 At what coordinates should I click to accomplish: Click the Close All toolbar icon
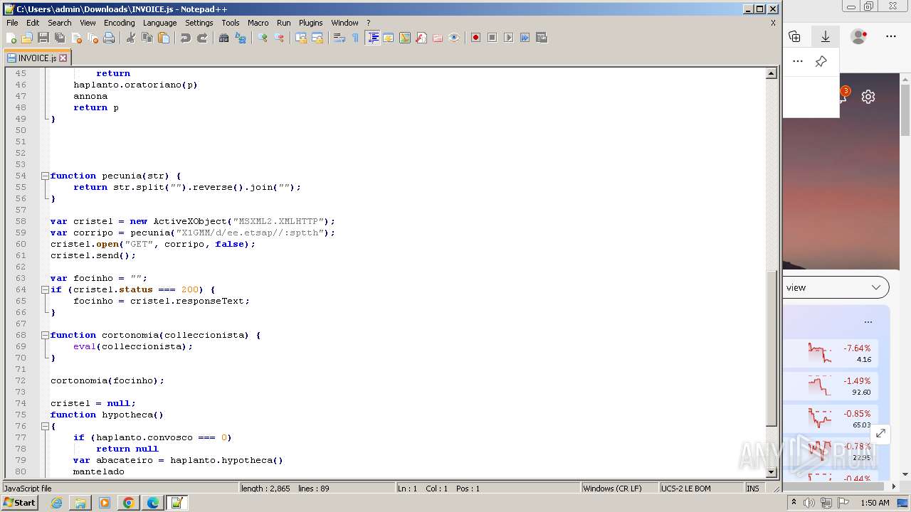(x=93, y=38)
